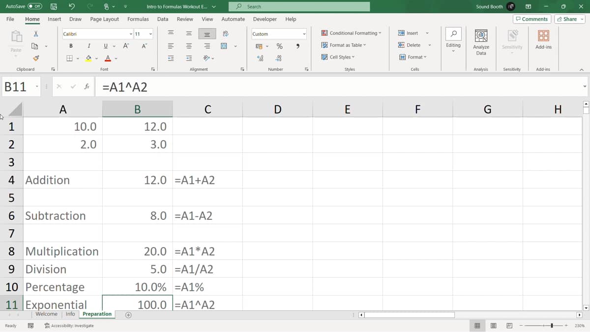This screenshot has width=590, height=332.
Task: Apply Bold formatting
Action: (71, 46)
